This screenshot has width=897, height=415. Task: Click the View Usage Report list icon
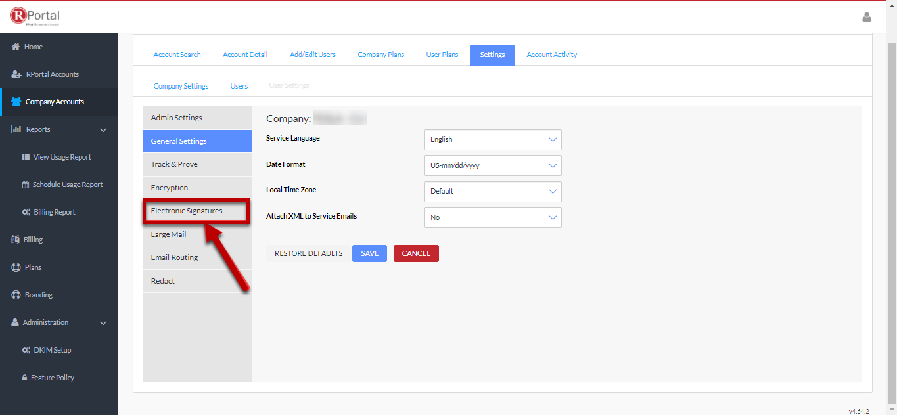coord(26,157)
